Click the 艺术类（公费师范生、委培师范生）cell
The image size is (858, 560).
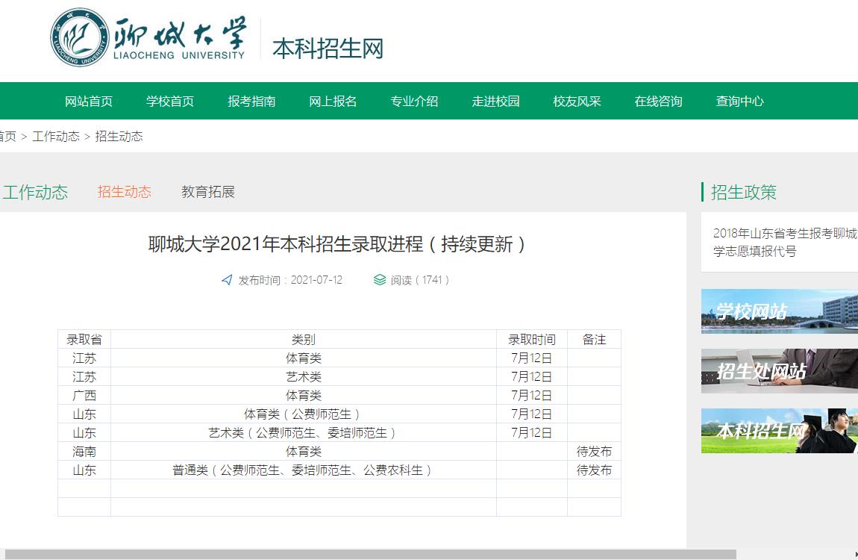tap(304, 432)
